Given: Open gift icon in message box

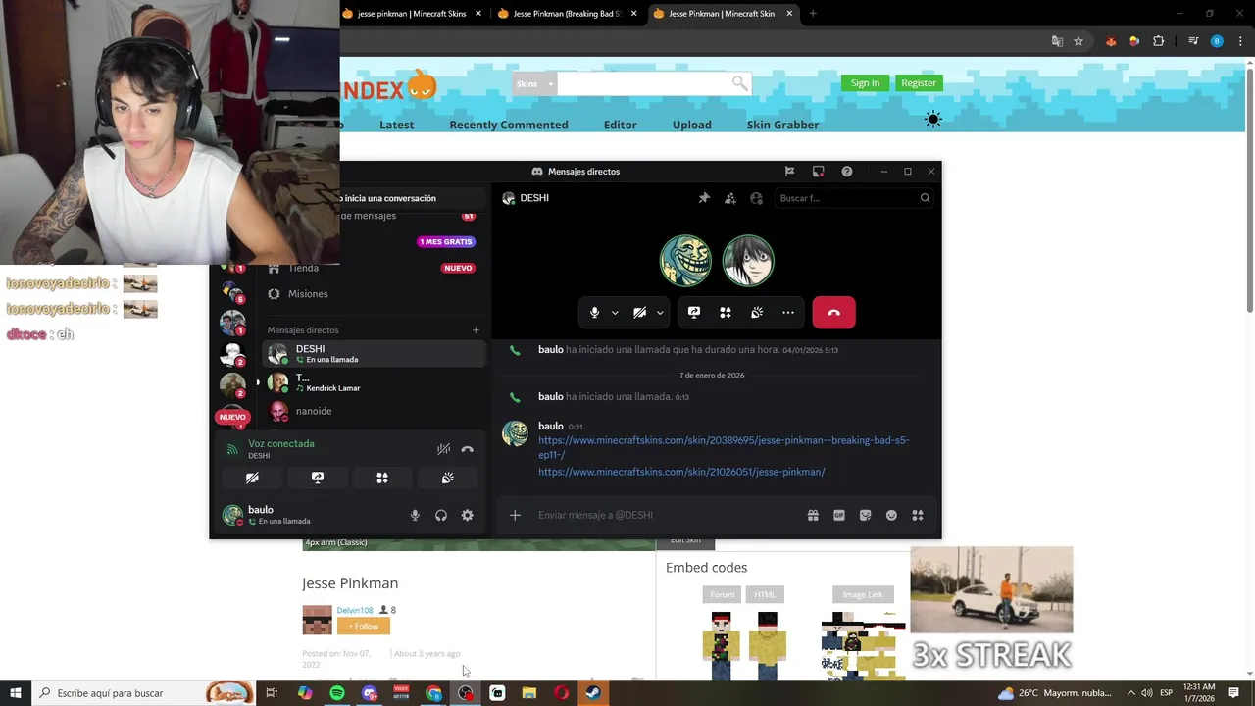Looking at the screenshot, I should pos(813,515).
